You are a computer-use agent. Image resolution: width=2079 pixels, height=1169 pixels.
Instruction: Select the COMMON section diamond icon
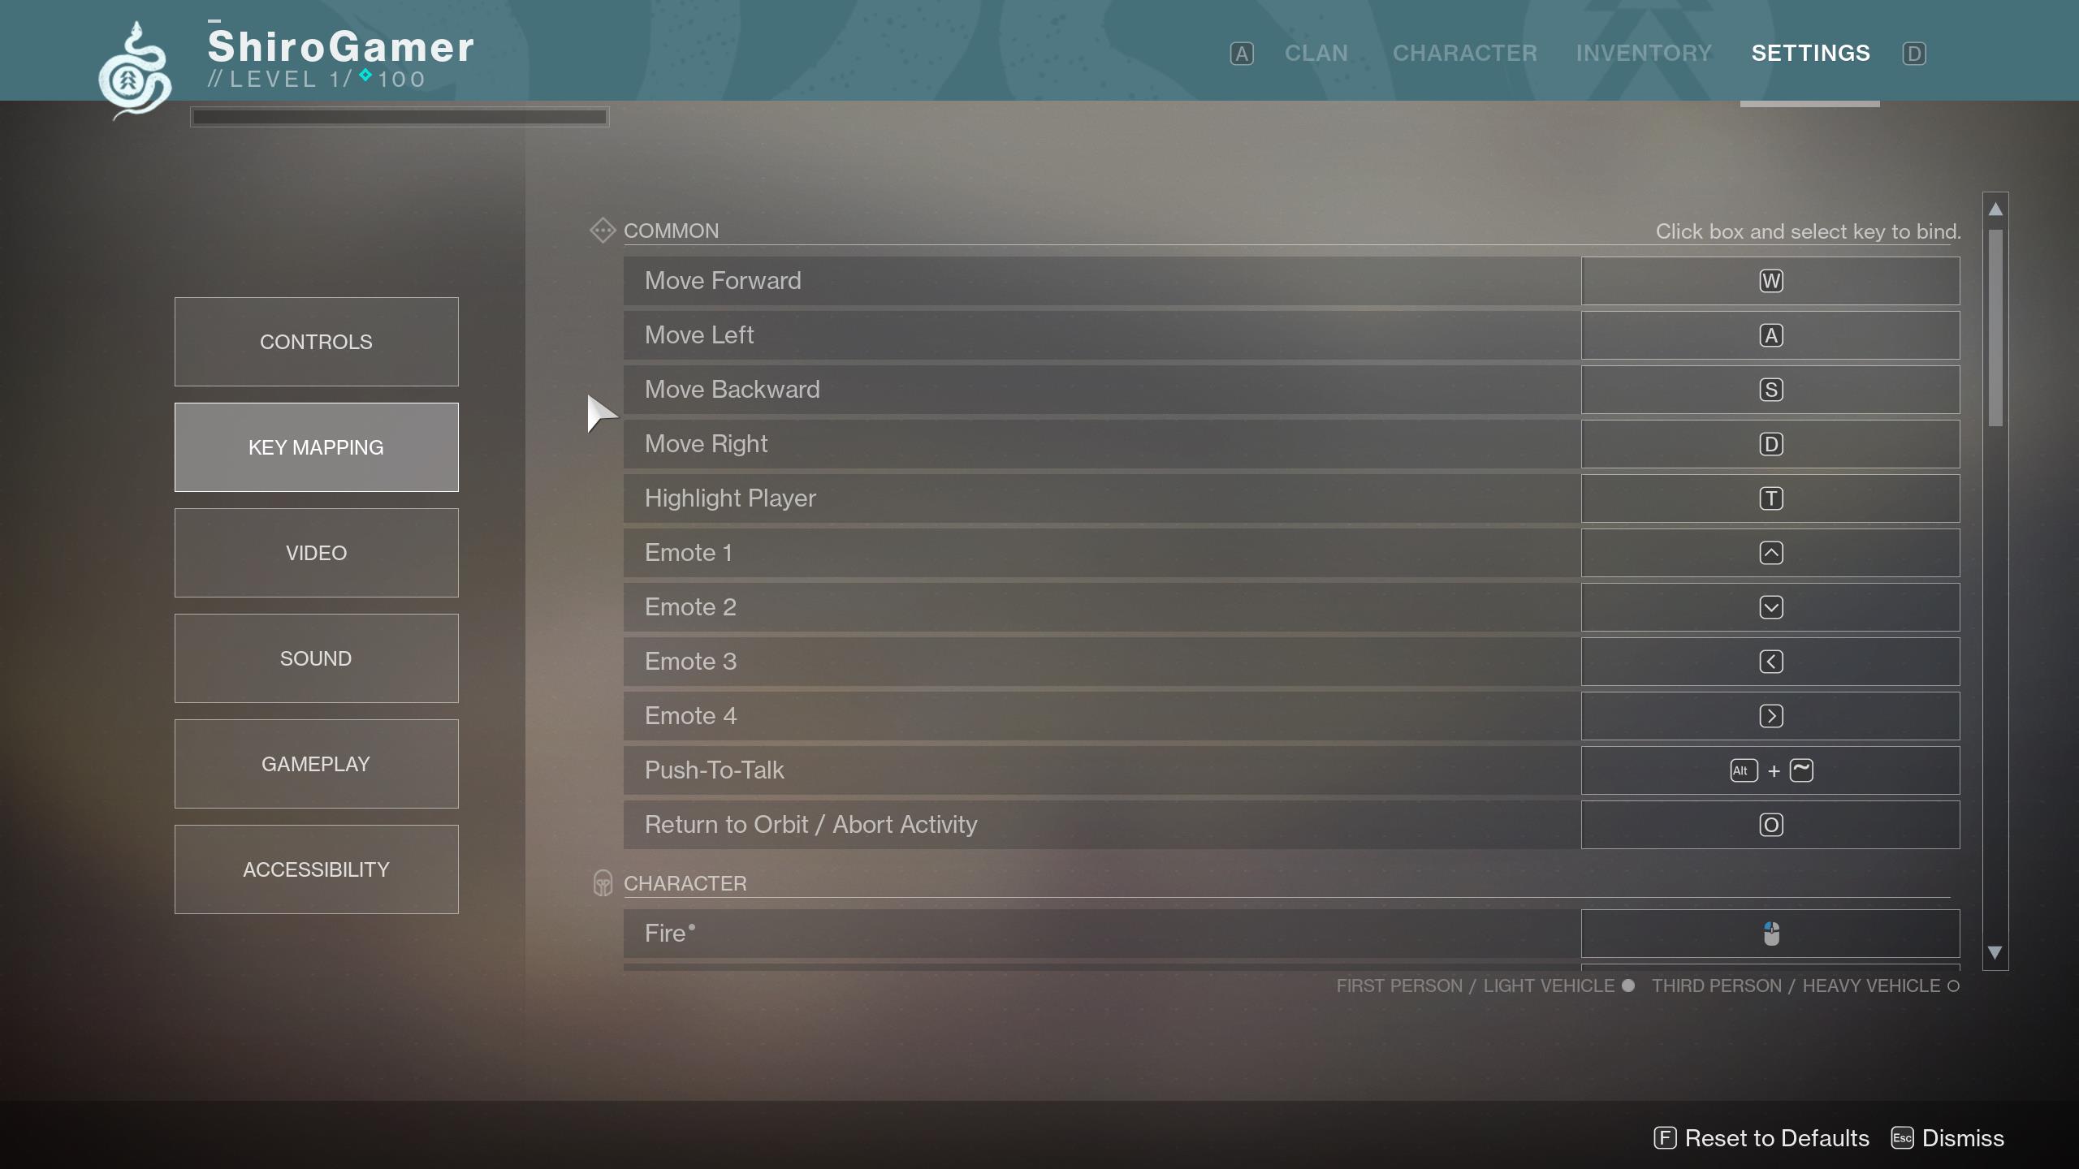click(x=601, y=230)
